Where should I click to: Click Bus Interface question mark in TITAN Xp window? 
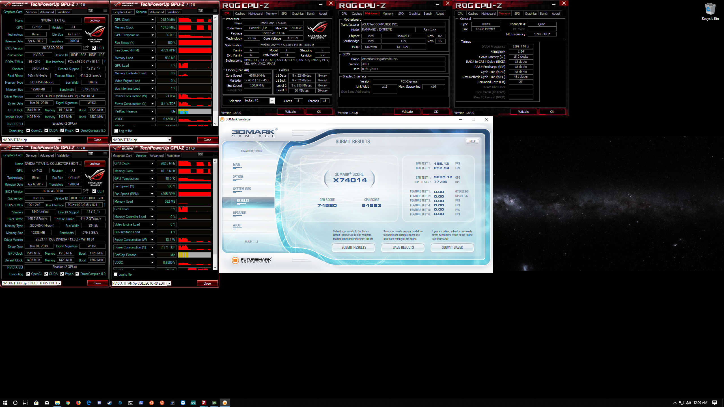pyautogui.click(x=105, y=62)
